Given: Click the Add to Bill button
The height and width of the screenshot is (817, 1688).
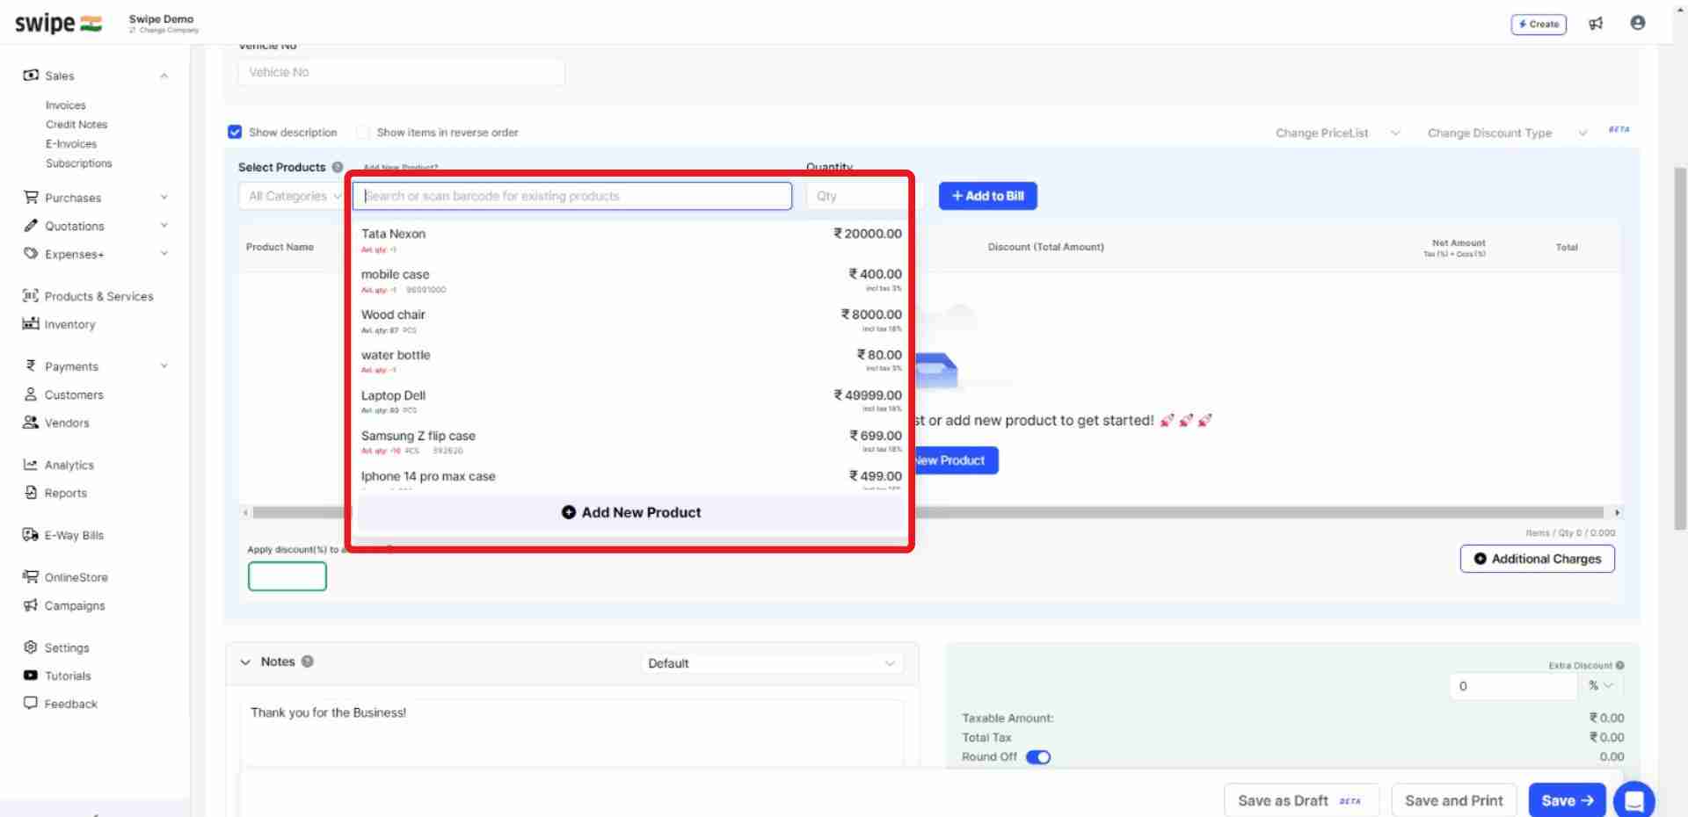Looking at the screenshot, I should (987, 196).
